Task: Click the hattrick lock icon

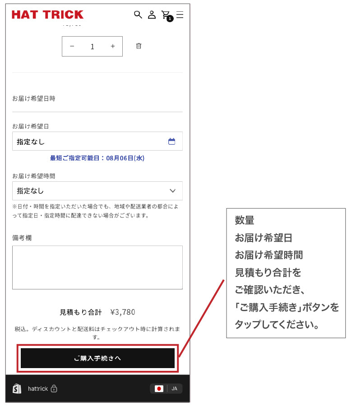Action: tap(54, 388)
